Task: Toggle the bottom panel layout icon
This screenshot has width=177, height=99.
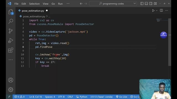Action: pos(146,4)
